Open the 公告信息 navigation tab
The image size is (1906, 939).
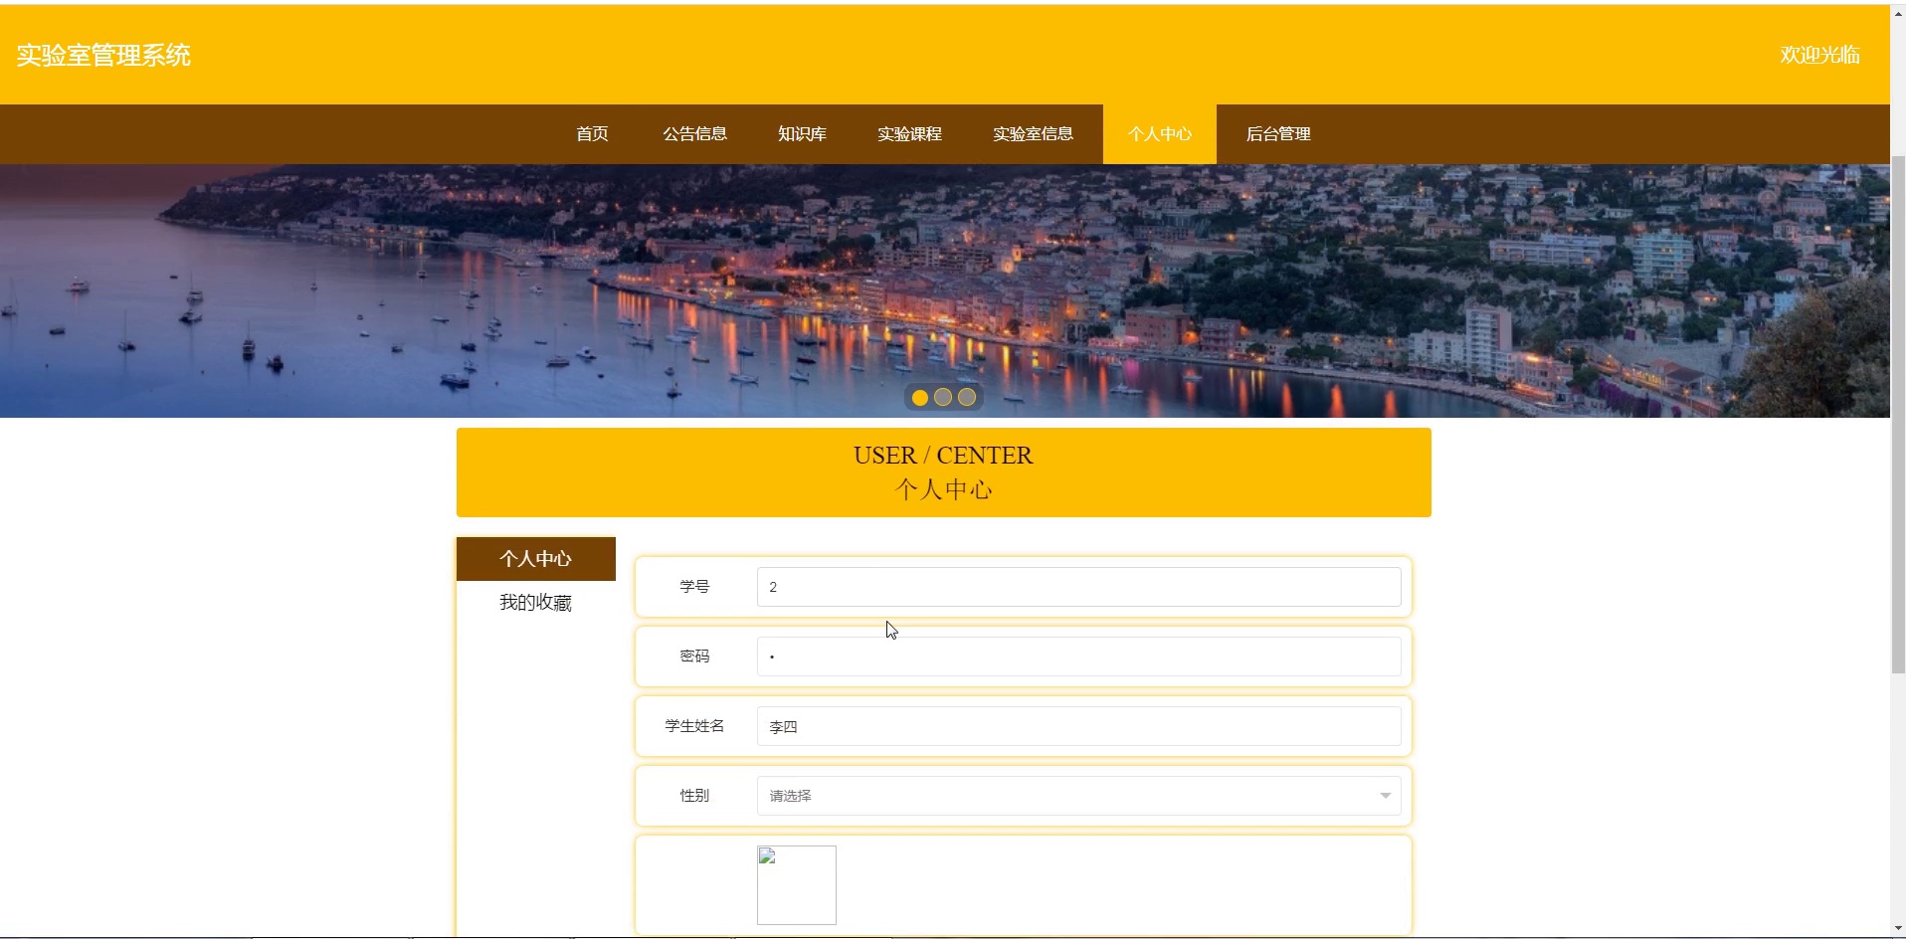pyautogui.click(x=694, y=133)
